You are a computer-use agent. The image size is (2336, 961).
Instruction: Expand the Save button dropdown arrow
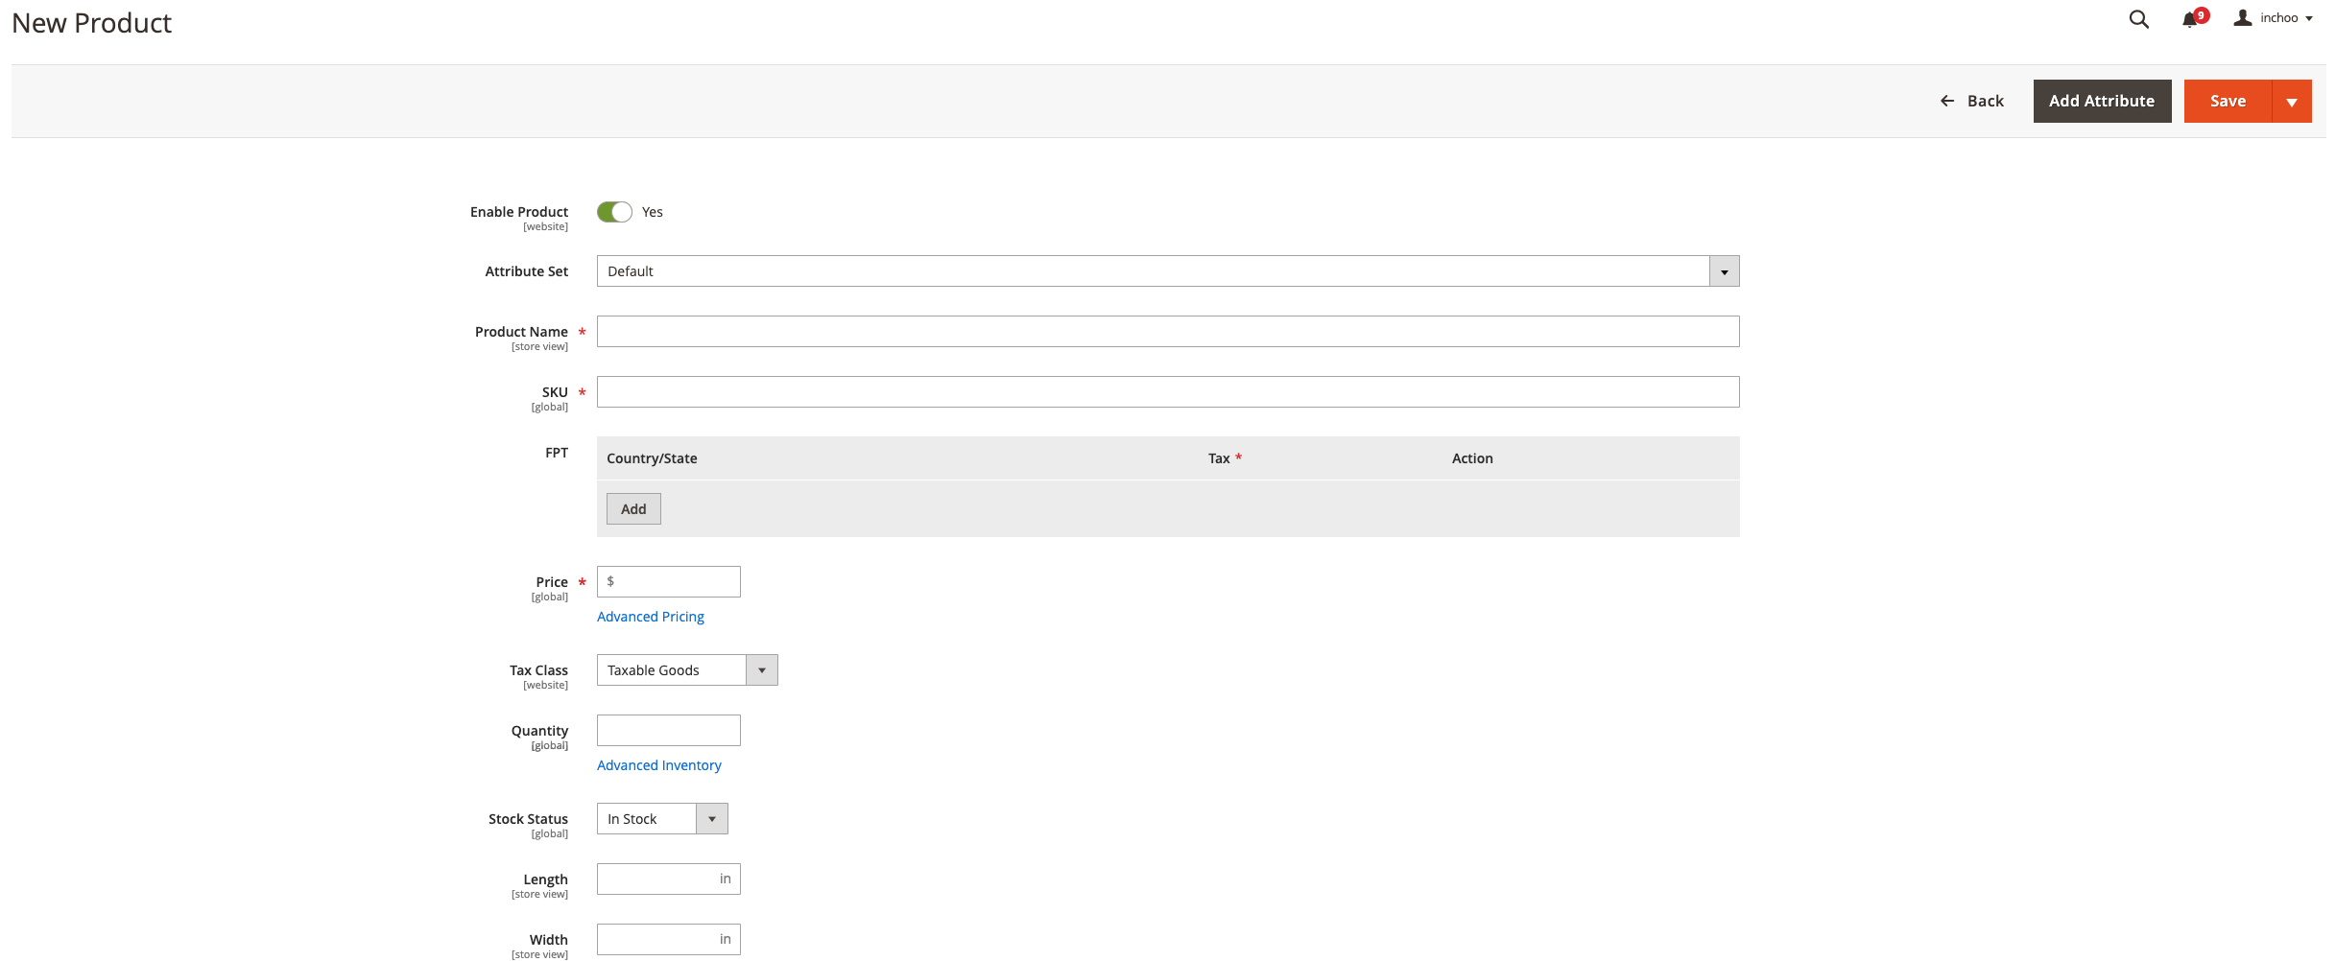click(x=2292, y=101)
